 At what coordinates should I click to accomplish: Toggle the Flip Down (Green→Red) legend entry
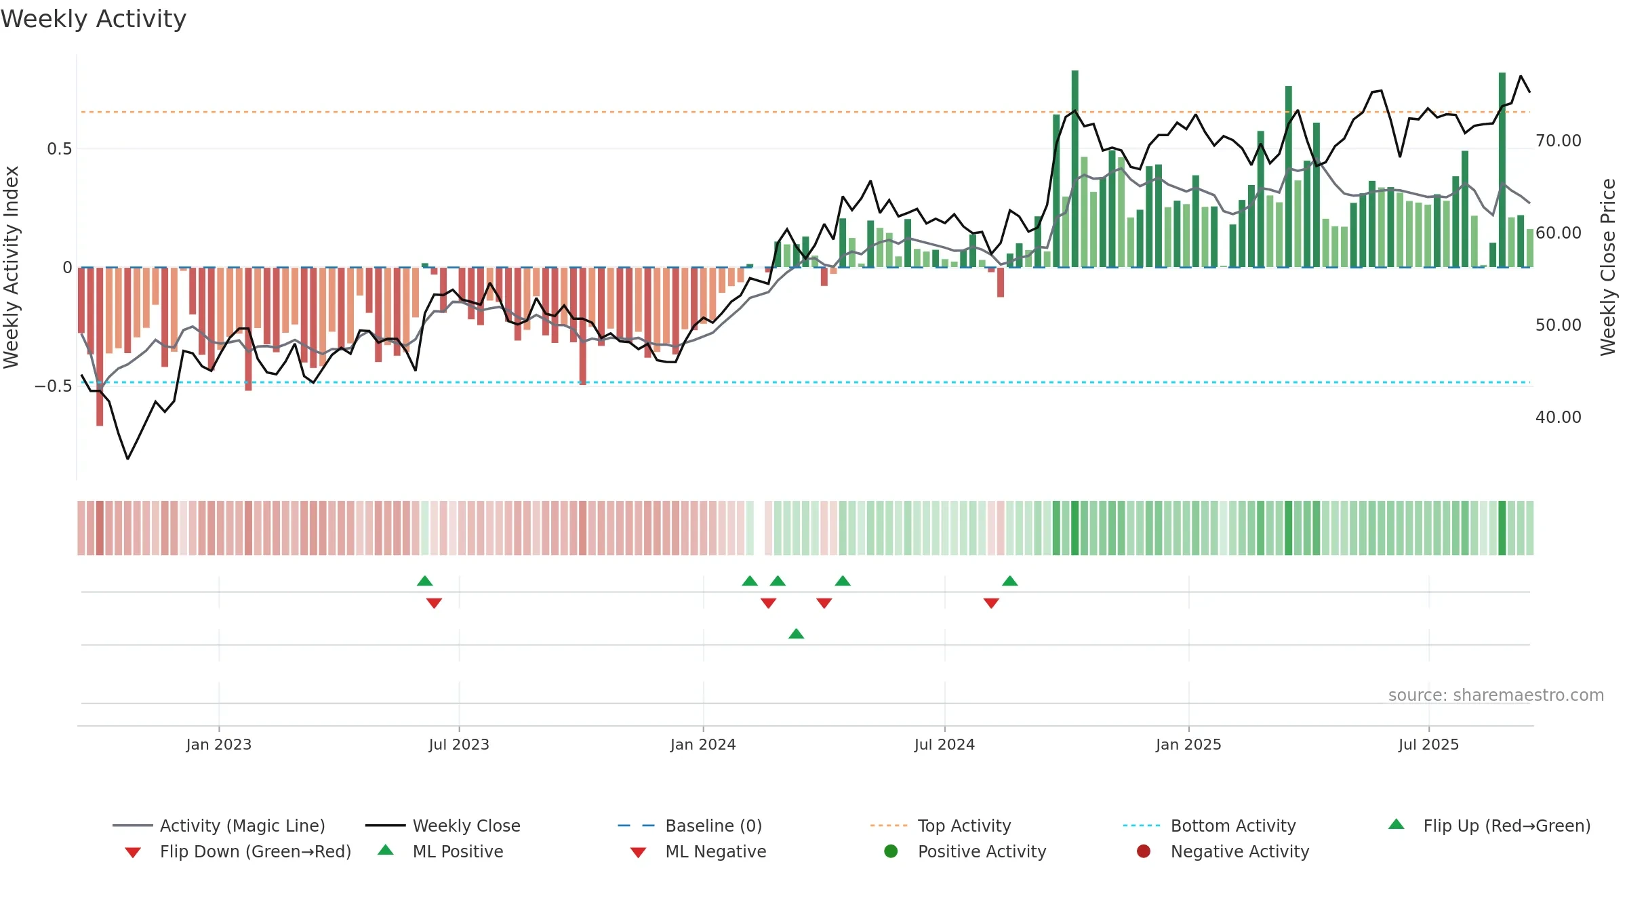(238, 851)
